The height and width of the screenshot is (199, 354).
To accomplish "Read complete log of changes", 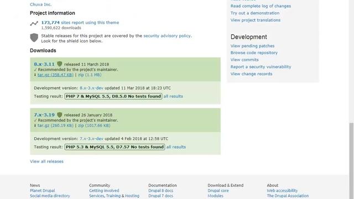I will [x=261, y=6].
